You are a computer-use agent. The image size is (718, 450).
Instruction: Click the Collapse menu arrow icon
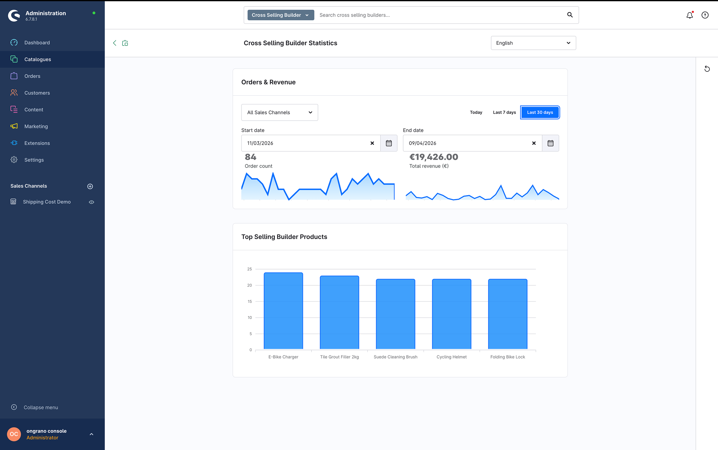pos(14,407)
